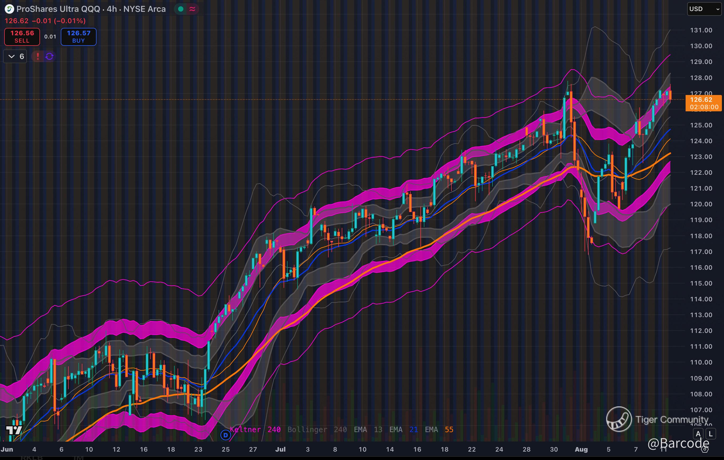724x460 pixels.
Task: Click the TradingView logo at bottom left
Action: (13, 430)
